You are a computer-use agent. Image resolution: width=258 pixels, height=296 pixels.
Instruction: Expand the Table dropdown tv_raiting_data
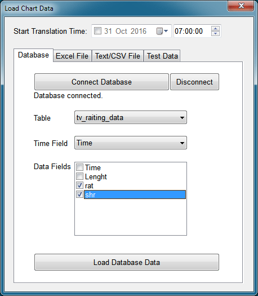click(131, 117)
